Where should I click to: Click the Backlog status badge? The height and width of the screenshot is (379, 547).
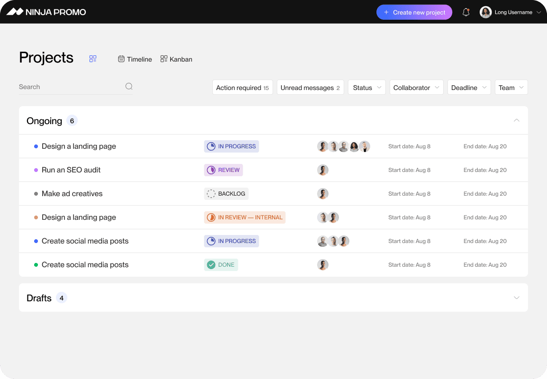(226, 194)
